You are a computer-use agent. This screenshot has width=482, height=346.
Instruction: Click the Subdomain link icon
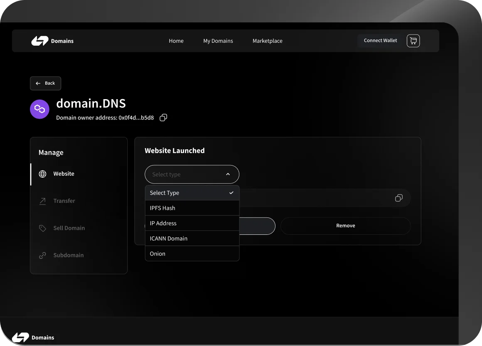pyautogui.click(x=42, y=256)
